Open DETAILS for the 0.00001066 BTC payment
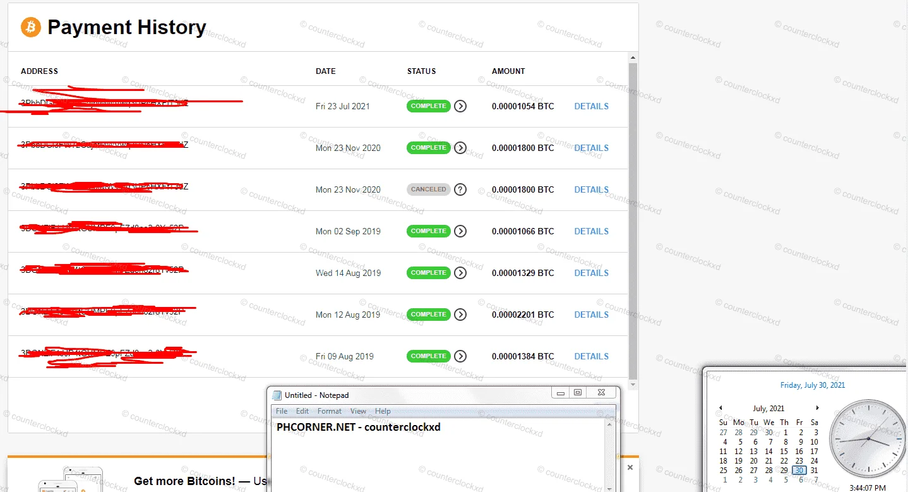This screenshot has width=908, height=492. [x=592, y=231]
